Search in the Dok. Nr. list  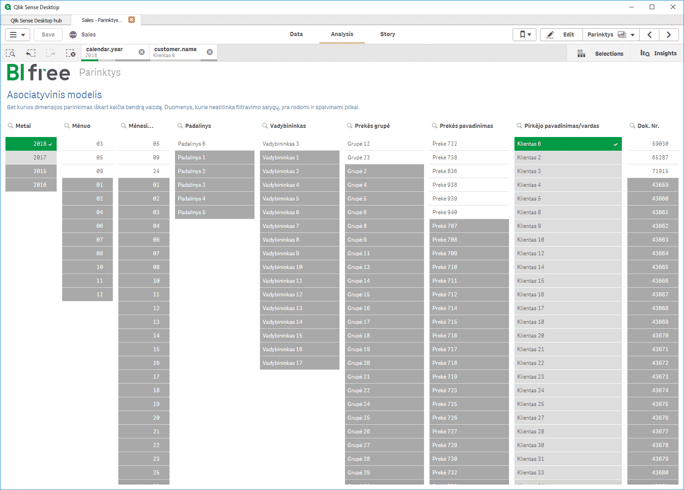tap(632, 126)
